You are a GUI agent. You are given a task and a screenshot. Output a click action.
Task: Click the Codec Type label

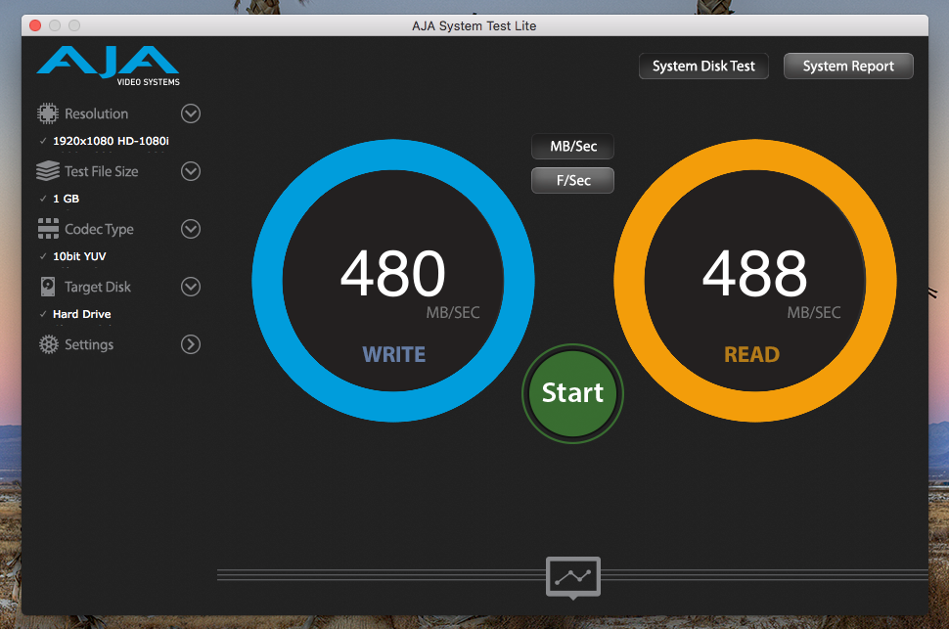click(99, 230)
